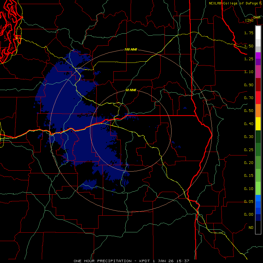Image resolution: width=263 pixels, height=263 pixels.
Task: Select the pink swatch beside 1.10
Action: pos(258,72)
